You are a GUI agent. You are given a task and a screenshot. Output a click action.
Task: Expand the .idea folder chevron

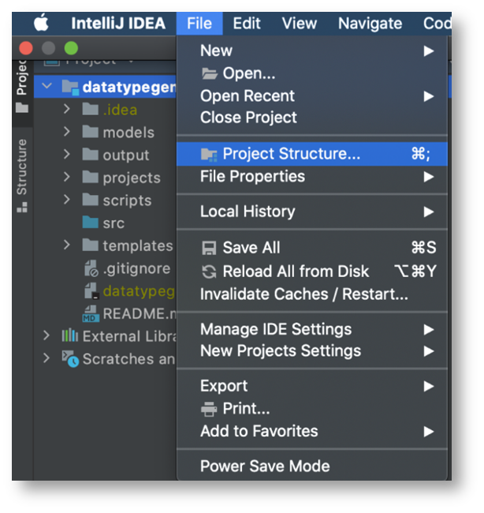click(67, 109)
